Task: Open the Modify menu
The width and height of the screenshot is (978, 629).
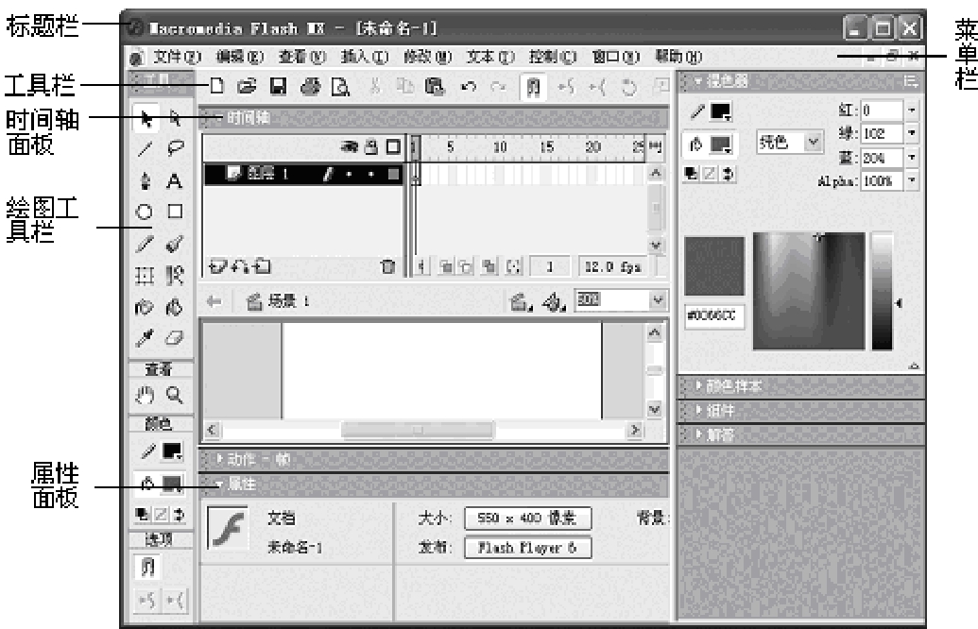Action: pos(428,57)
